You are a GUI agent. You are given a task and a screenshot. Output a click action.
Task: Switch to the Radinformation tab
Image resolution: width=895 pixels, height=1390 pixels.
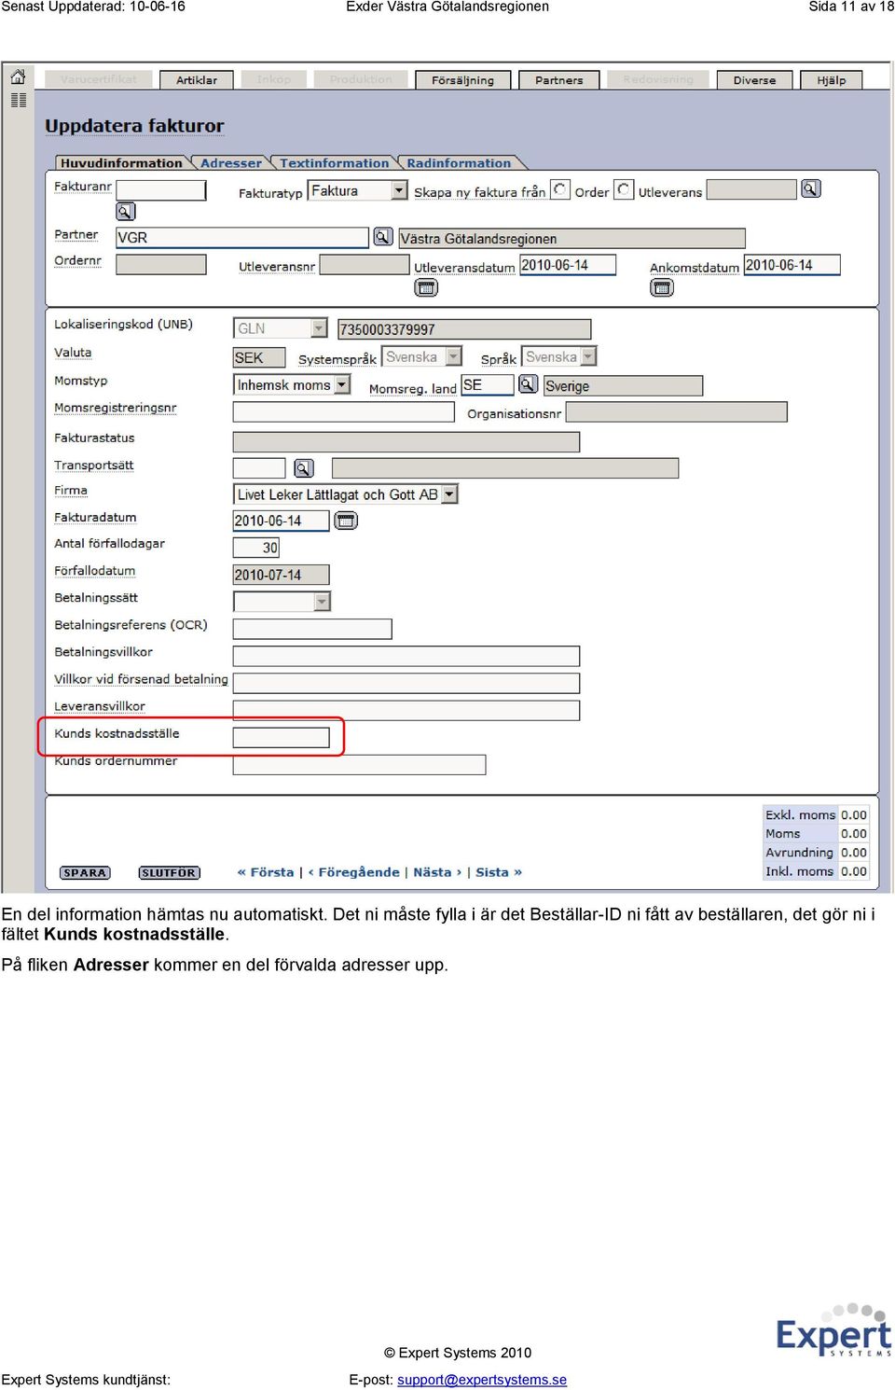pos(459,162)
